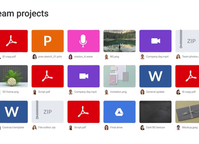Open the Invitation.png stationery thumbnail
199x144 pixels.
(x=119, y=76)
